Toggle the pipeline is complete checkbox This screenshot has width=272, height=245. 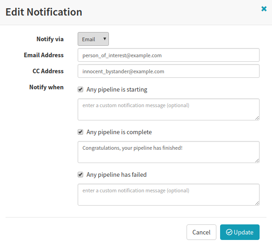click(80, 132)
